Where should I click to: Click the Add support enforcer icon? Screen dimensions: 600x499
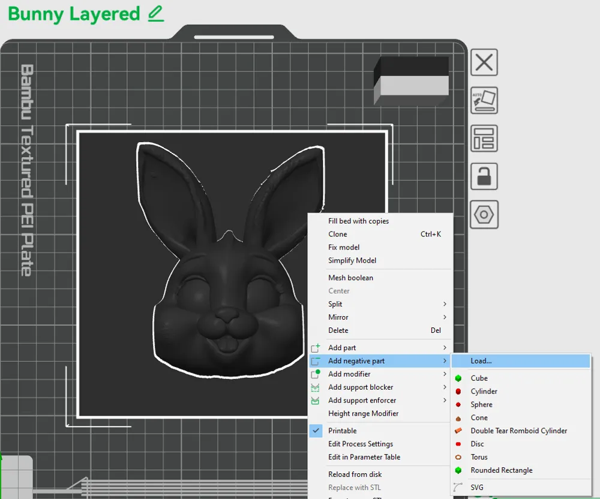pos(316,401)
